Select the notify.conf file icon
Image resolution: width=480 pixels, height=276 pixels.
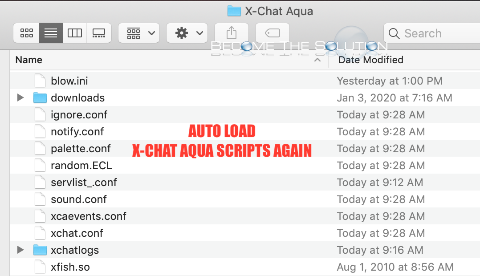coord(40,131)
